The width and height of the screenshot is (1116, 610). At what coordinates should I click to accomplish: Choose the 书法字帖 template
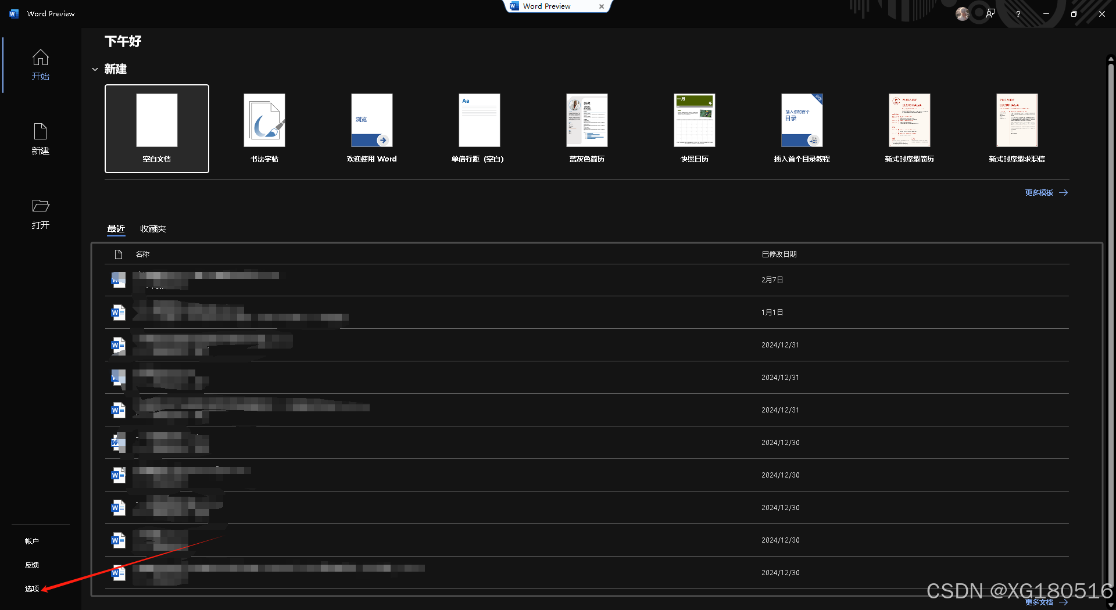264,128
